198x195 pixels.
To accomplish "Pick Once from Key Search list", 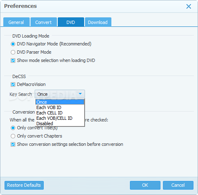I will coord(60,102).
